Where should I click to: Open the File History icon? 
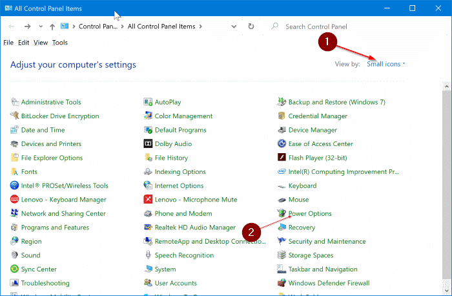(x=148, y=158)
